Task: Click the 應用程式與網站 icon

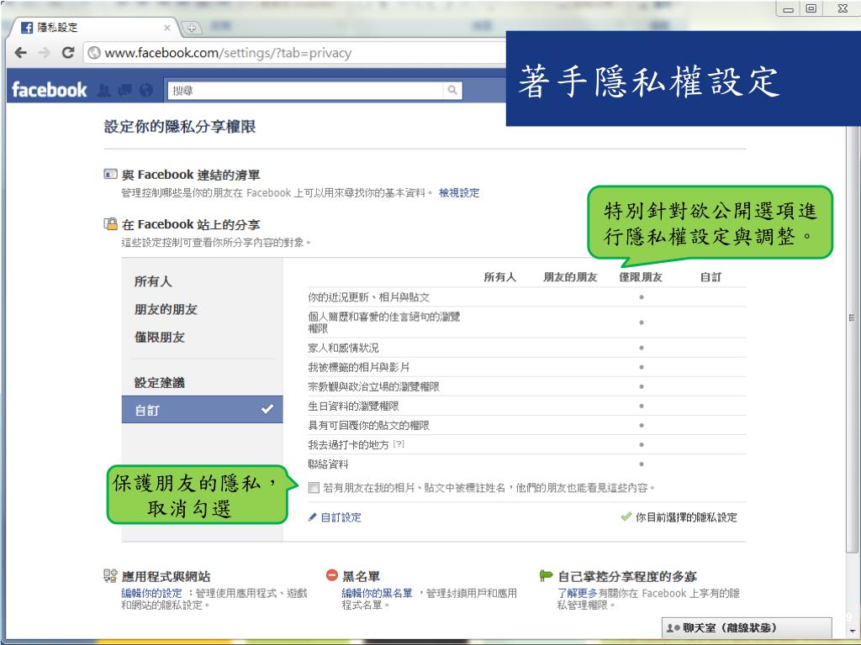Action: tap(110, 575)
